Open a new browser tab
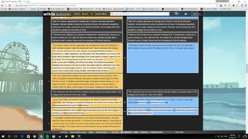 28,2
